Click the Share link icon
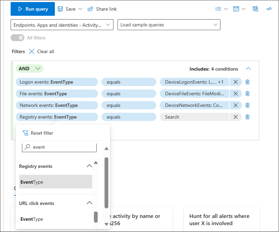Image resolution: width=279 pixels, height=232 pixels. pos(90,9)
